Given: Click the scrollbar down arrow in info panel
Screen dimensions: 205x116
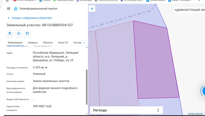Looking at the screenshot, I should (86, 114).
